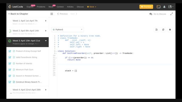Expand Week 4 section arrow
Screen dimensions: 182x102
[46, 90]
